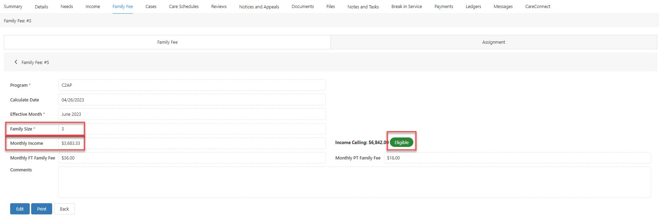Viewport: 659px width, 220px height.
Task: Go back using the chevron beside Family Fee: #5
Action: coord(16,62)
